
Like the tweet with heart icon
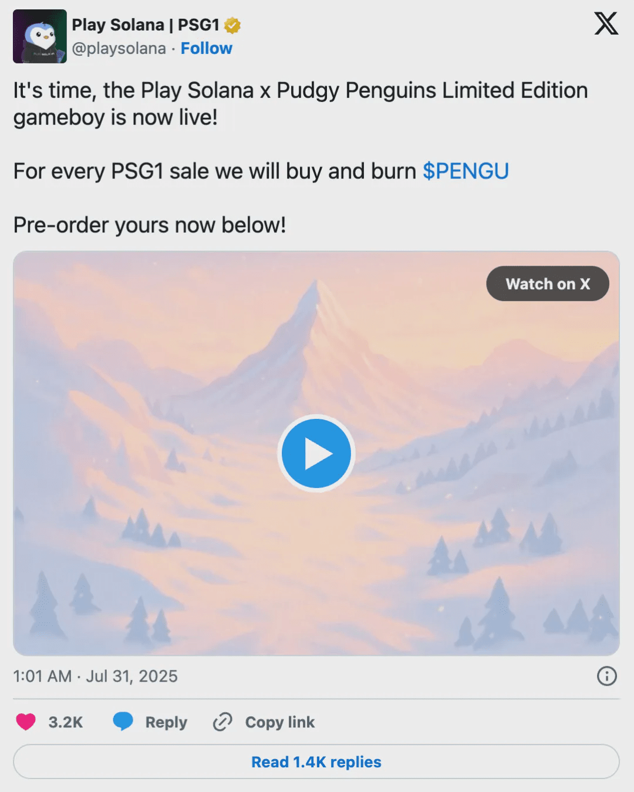tap(26, 722)
